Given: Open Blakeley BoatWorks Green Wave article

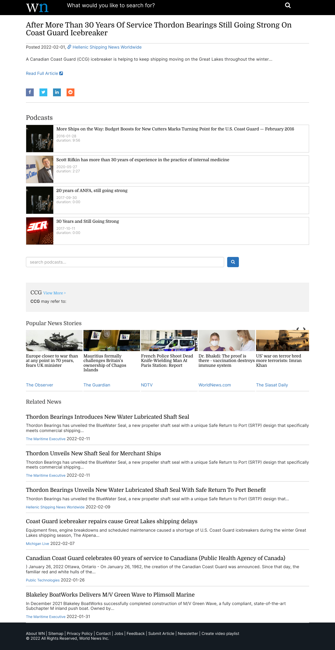Looking at the screenshot, I should (x=110, y=595).
